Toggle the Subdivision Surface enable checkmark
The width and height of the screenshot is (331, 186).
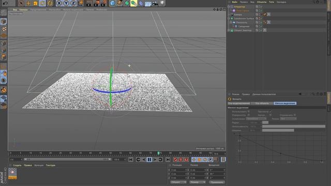coord(261,19)
